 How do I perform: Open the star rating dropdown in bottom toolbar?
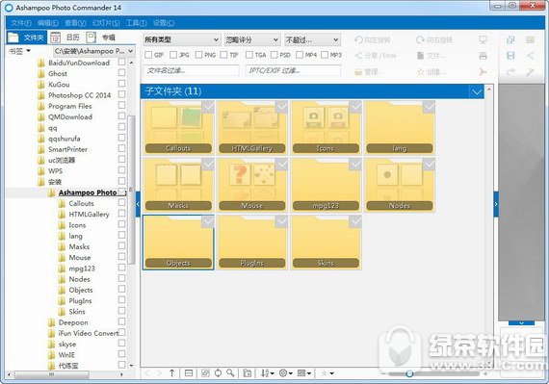(x=327, y=373)
